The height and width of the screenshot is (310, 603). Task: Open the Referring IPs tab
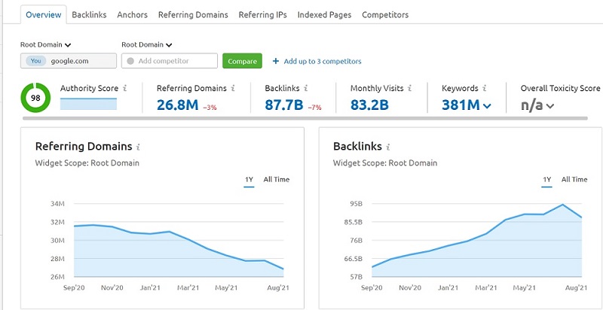pos(262,14)
